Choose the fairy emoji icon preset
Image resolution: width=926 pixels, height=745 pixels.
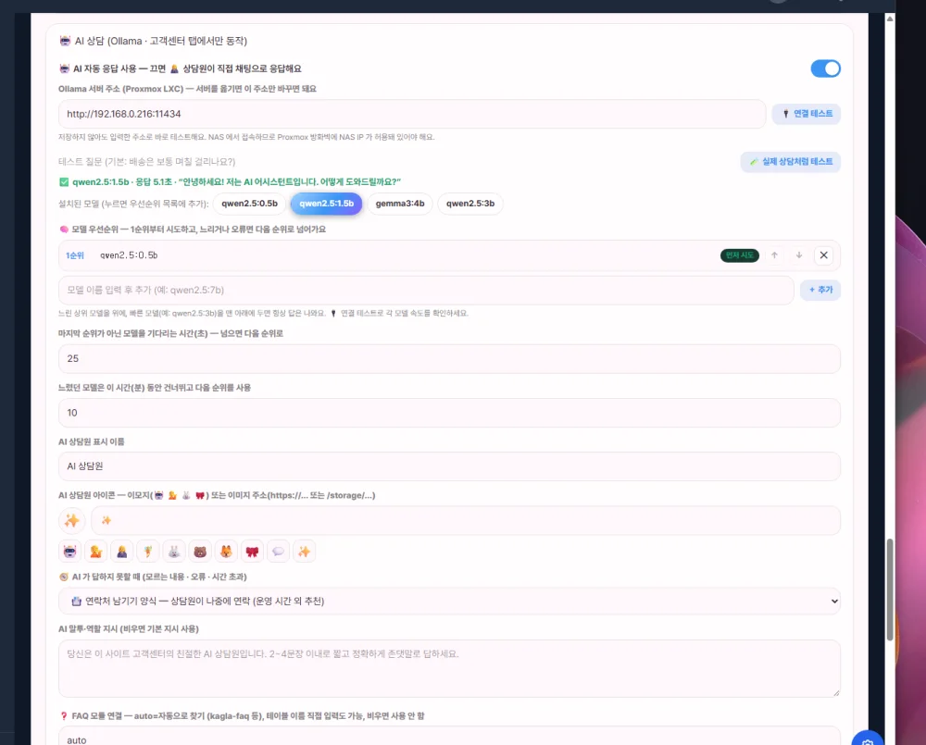pyautogui.click(x=147, y=552)
